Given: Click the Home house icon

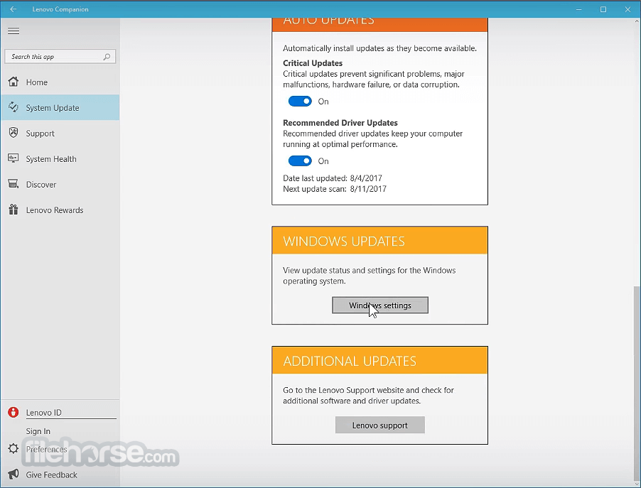Looking at the screenshot, I should 14,82.
